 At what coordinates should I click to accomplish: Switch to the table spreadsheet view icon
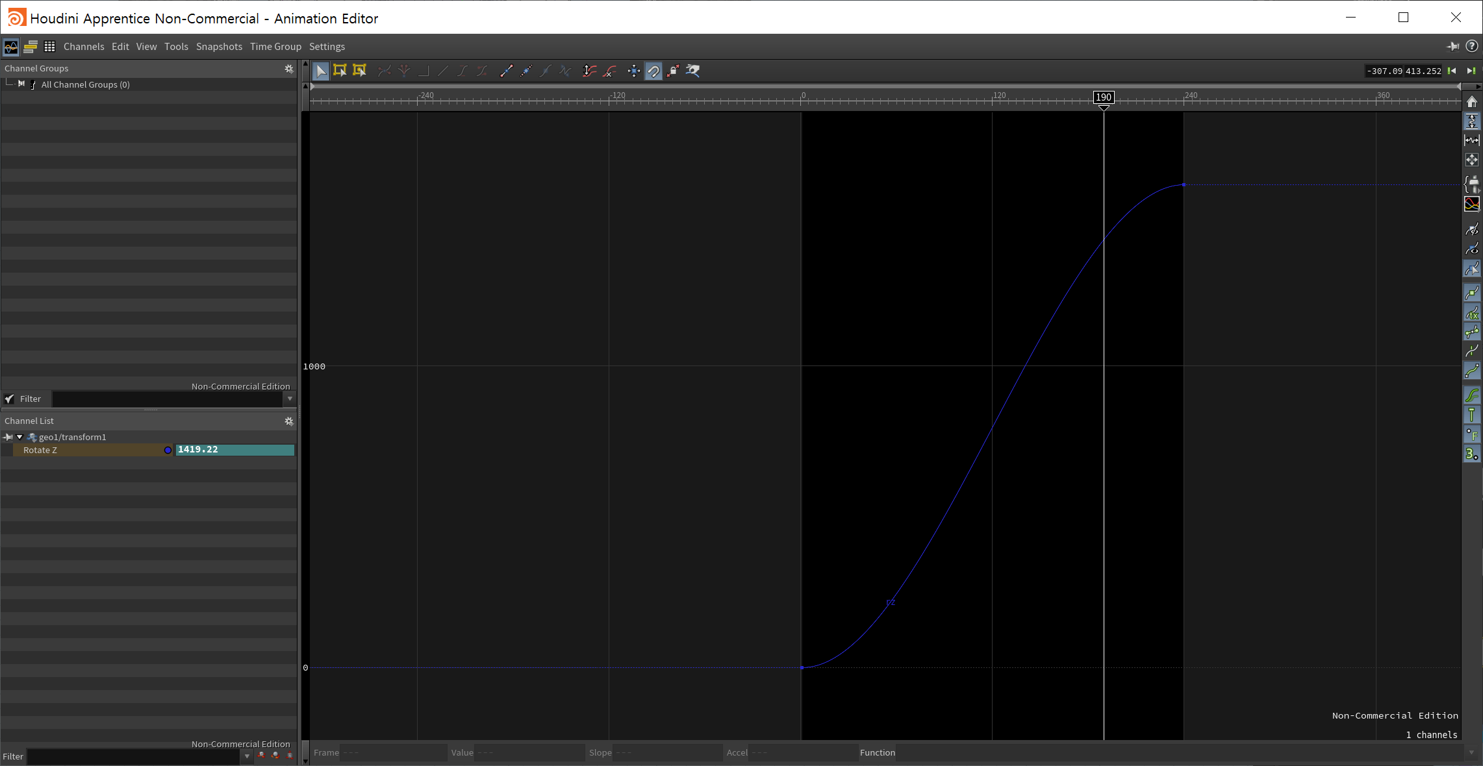click(x=49, y=47)
